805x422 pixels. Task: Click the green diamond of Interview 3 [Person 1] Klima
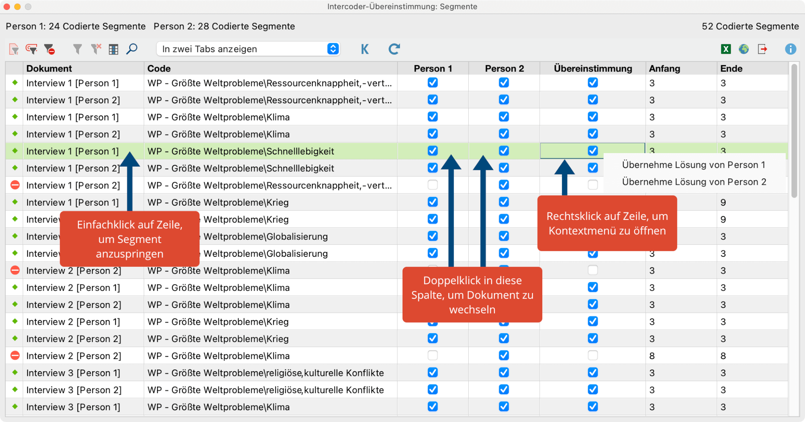pos(15,406)
